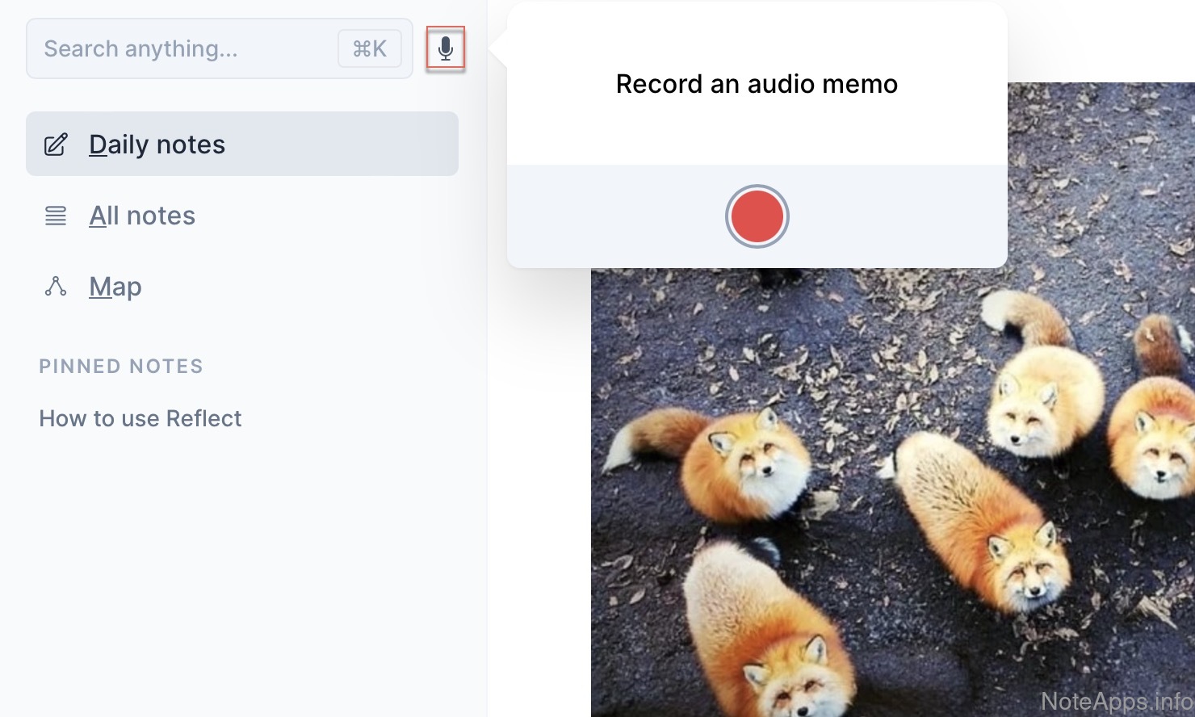Screen dimensions: 1195x717
Task: Click the stacked lines All notes icon
Action: click(x=56, y=216)
